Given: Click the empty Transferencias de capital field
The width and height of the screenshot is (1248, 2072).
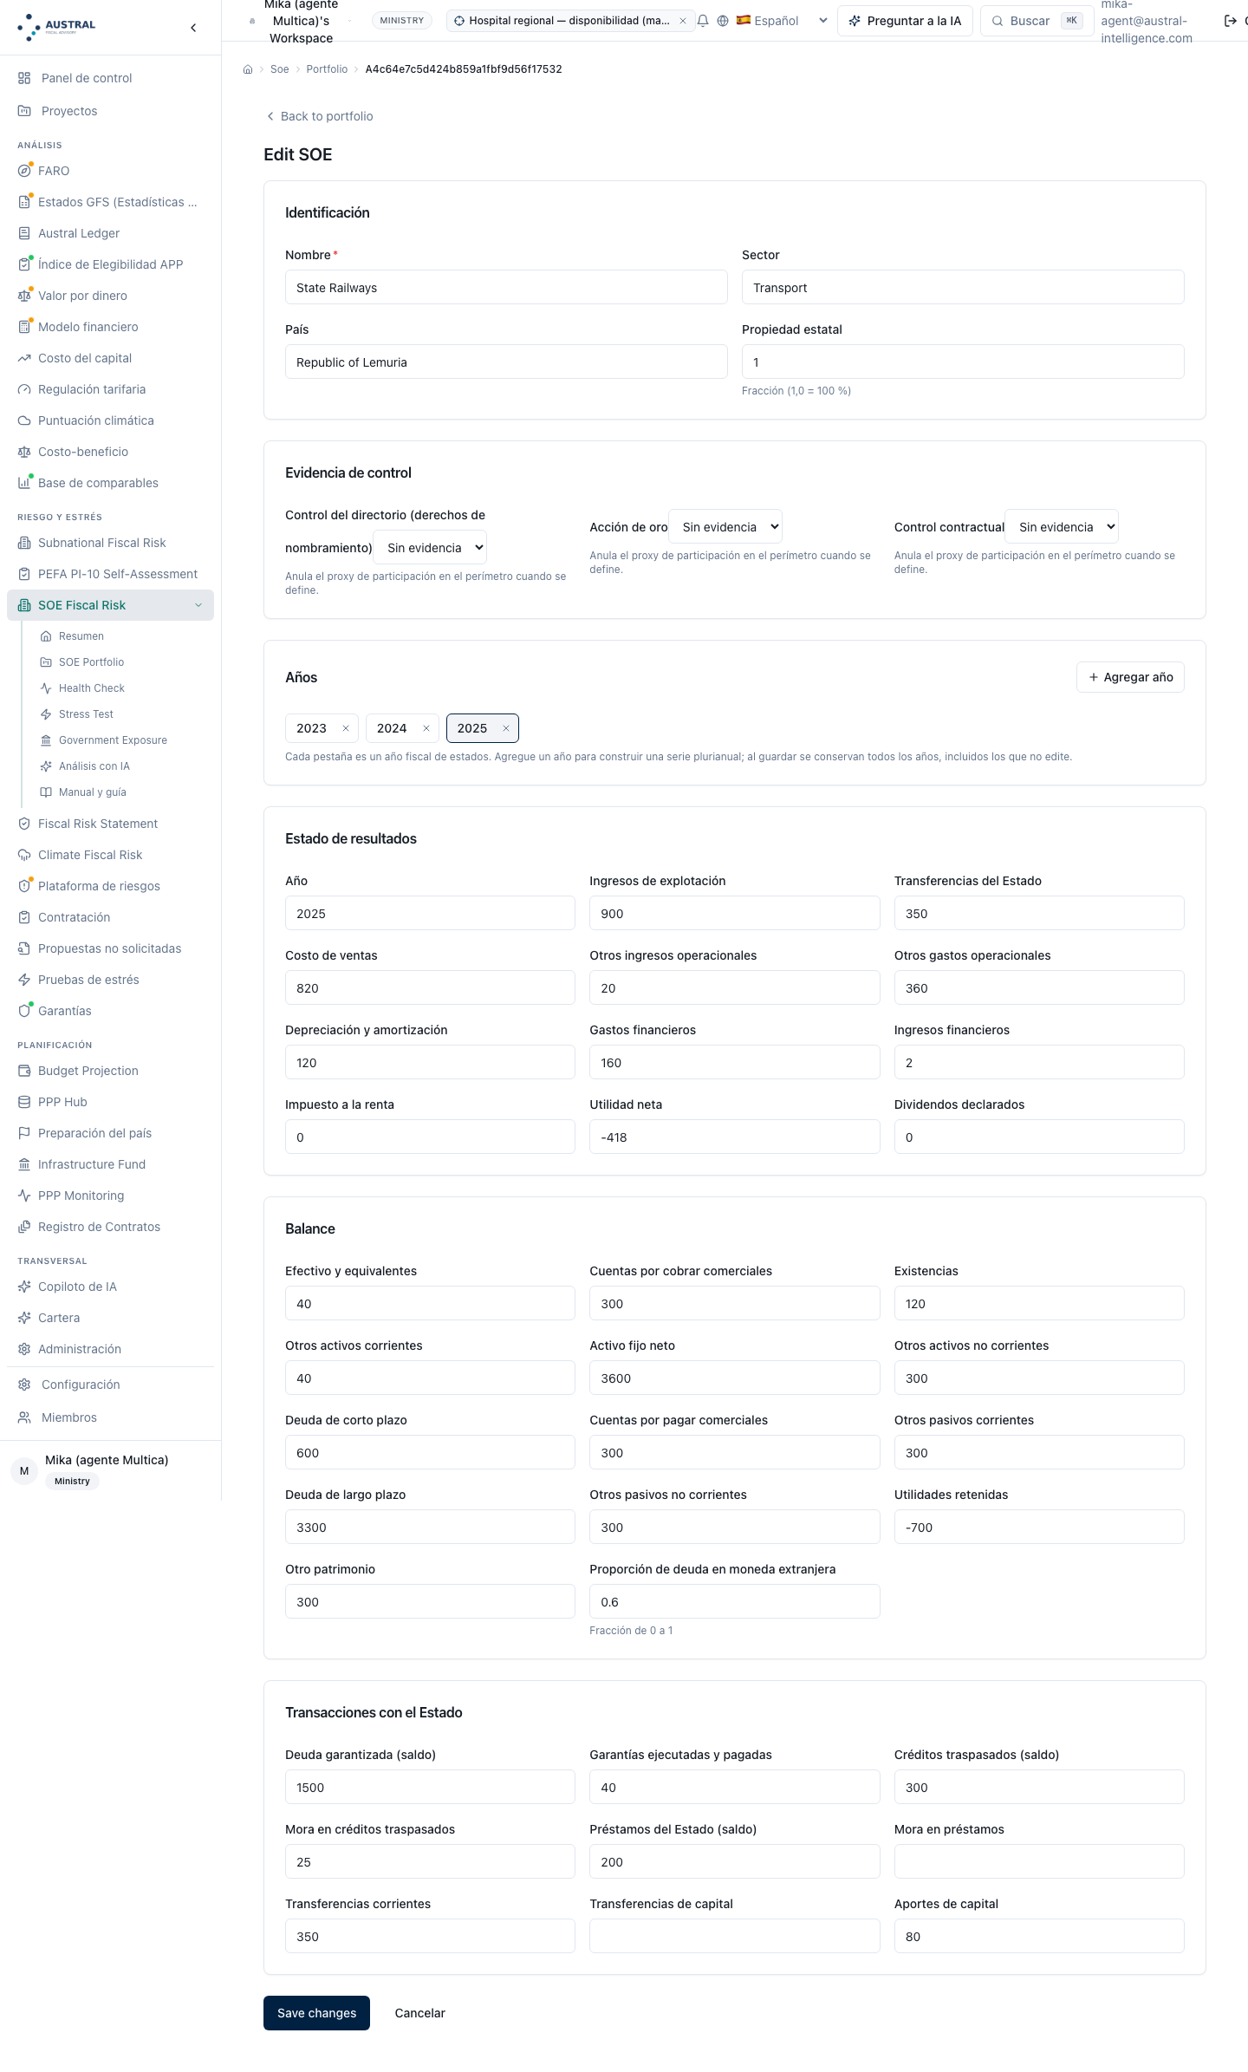Looking at the screenshot, I should pos(735,1937).
